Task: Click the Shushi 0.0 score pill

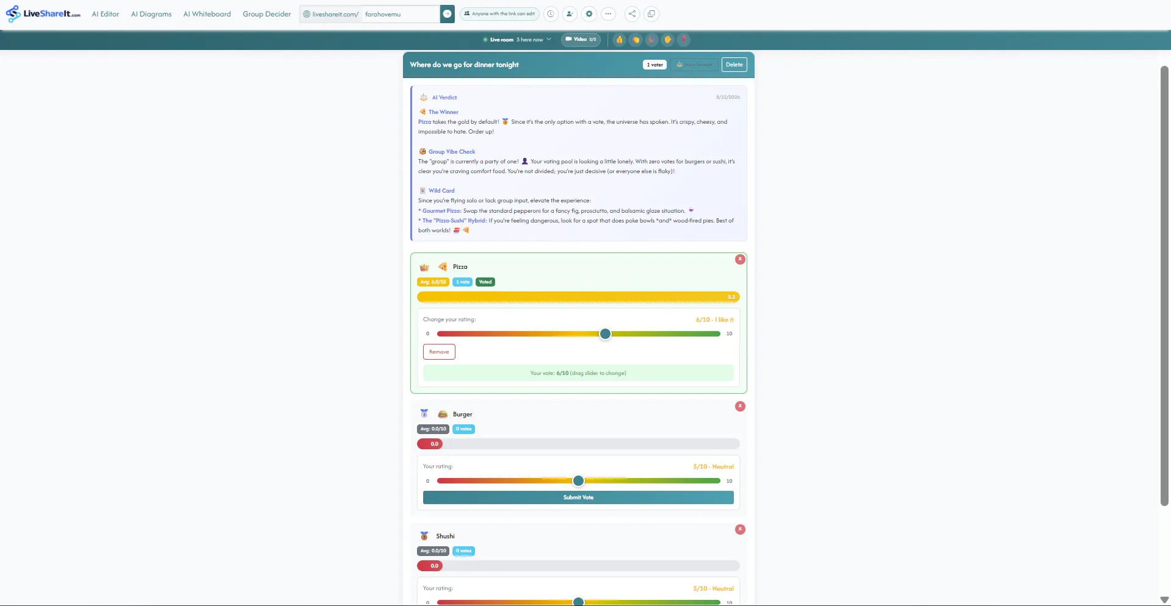Action: 430,566
